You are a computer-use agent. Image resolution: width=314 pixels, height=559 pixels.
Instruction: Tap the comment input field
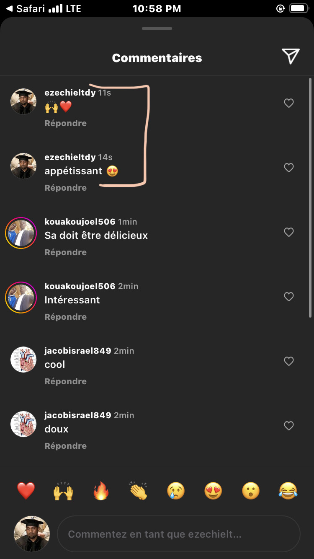(x=179, y=534)
